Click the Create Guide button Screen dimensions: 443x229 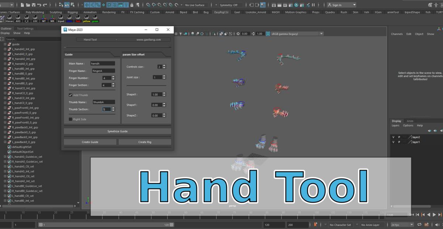(x=90, y=142)
